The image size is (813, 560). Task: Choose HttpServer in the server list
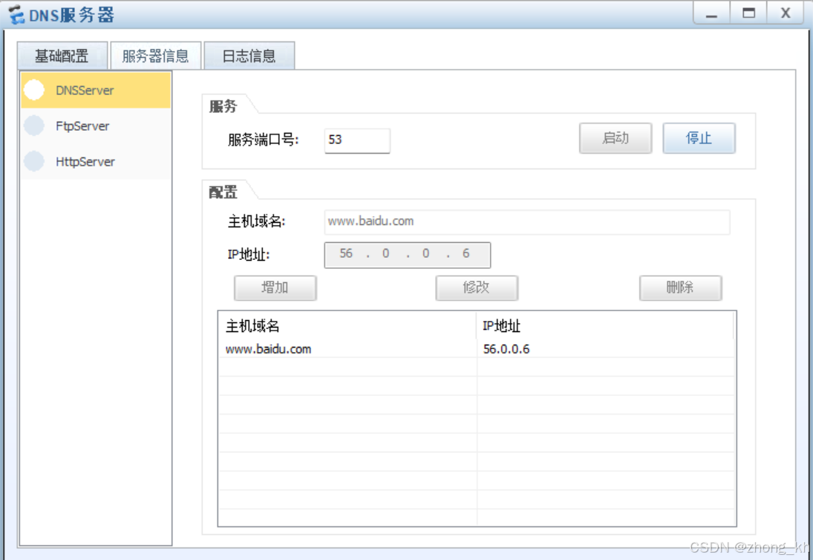[x=96, y=162]
